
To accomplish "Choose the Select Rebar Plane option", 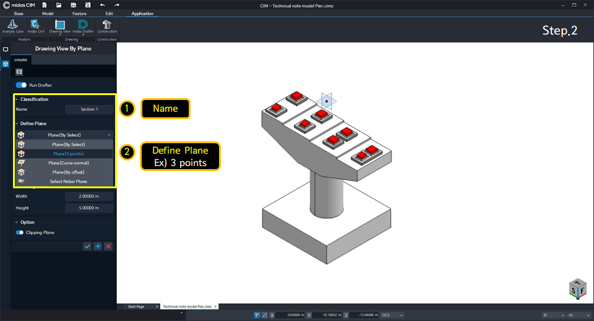I will (64, 181).
